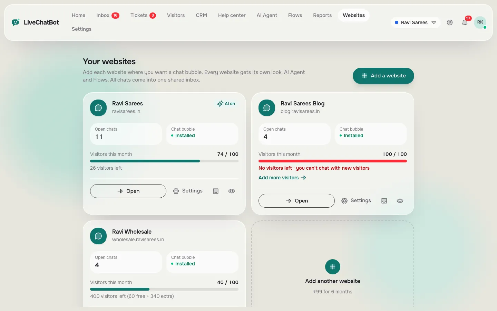Image resolution: width=497 pixels, height=311 pixels.
Task: Open Settings for Ravi Sarees card
Action: (188, 191)
